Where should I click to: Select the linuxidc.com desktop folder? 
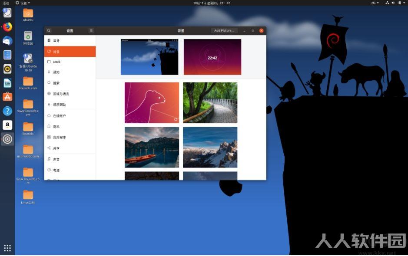[x=28, y=83]
